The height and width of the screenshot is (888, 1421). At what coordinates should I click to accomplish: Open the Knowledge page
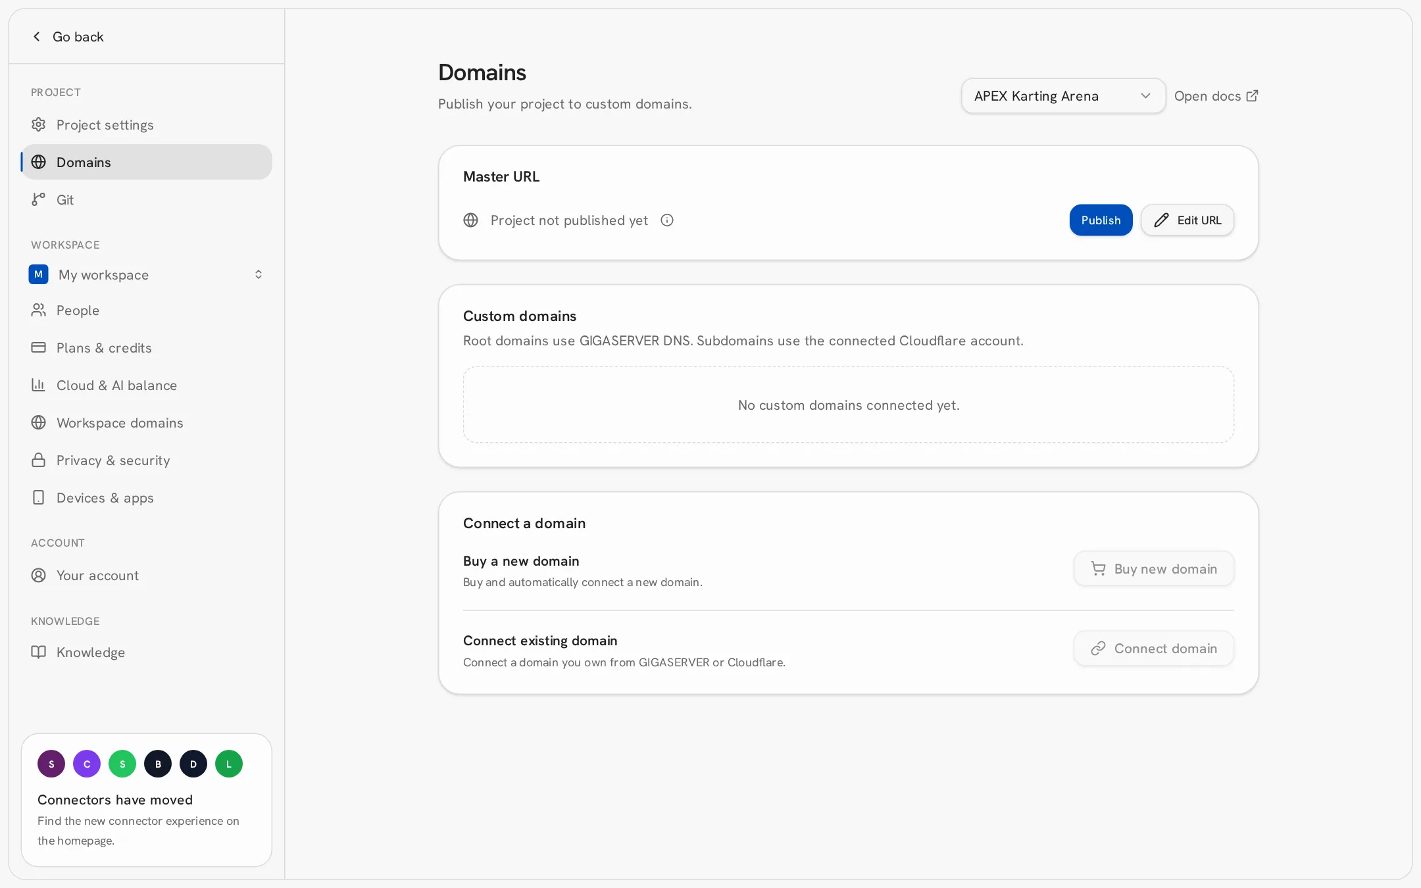tap(147, 652)
